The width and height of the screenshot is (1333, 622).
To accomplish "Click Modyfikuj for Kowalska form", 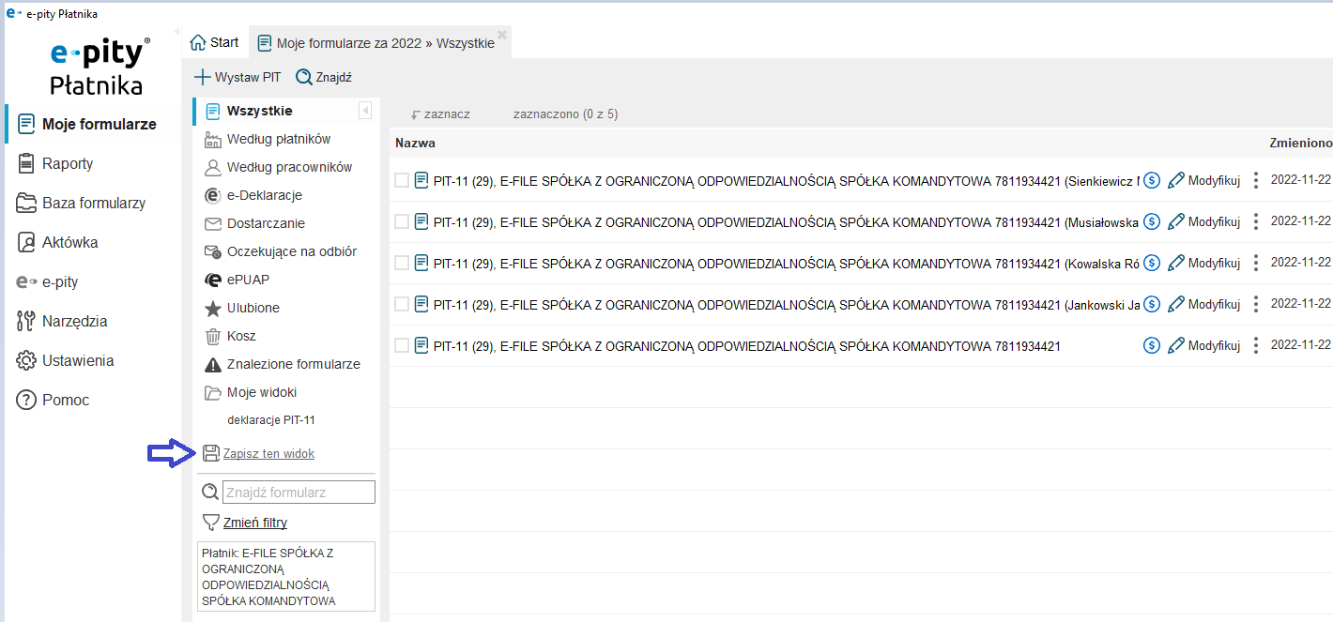I will [1204, 264].
